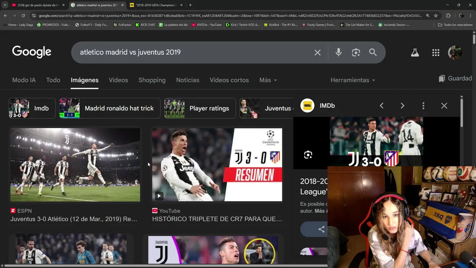Filter images by Imdb chip
The image size is (476, 268).
tap(32, 108)
